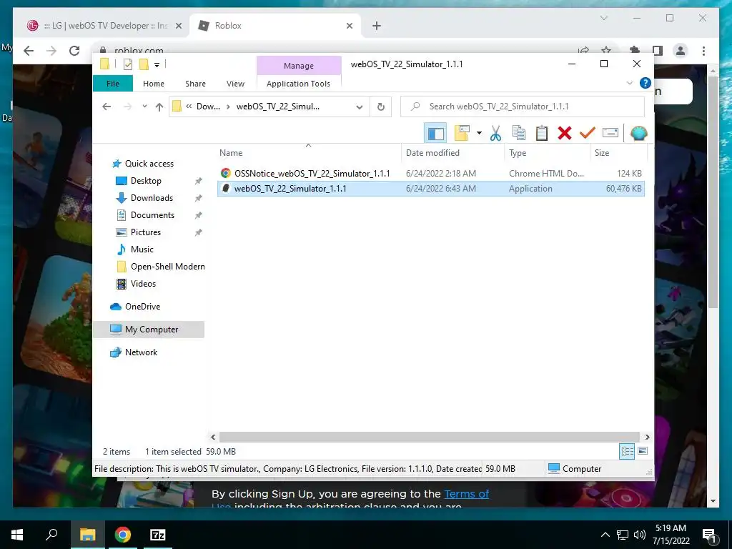Open a new Chrome tab
The width and height of the screenshot is (732, 549).
tap(377, 26)
